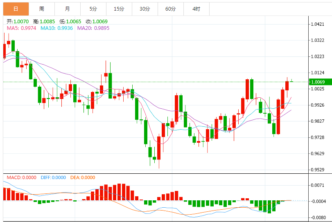This screenshot has height=222, width=332.
Task: Open the 4时 timeframe tab
Action: 196,9
